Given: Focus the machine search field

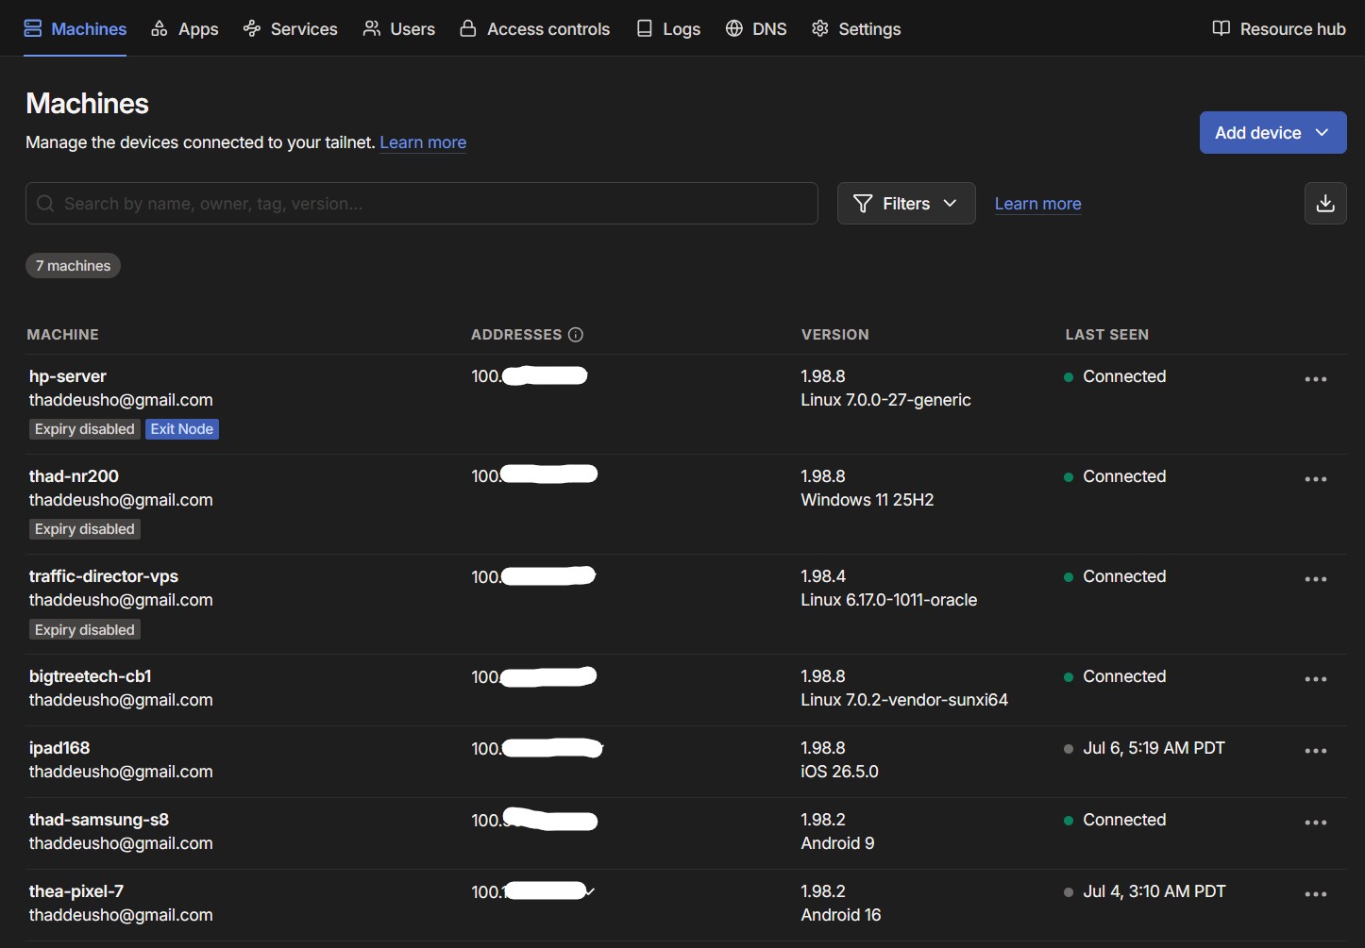Looking at the screenshot, I should point(422,204).
